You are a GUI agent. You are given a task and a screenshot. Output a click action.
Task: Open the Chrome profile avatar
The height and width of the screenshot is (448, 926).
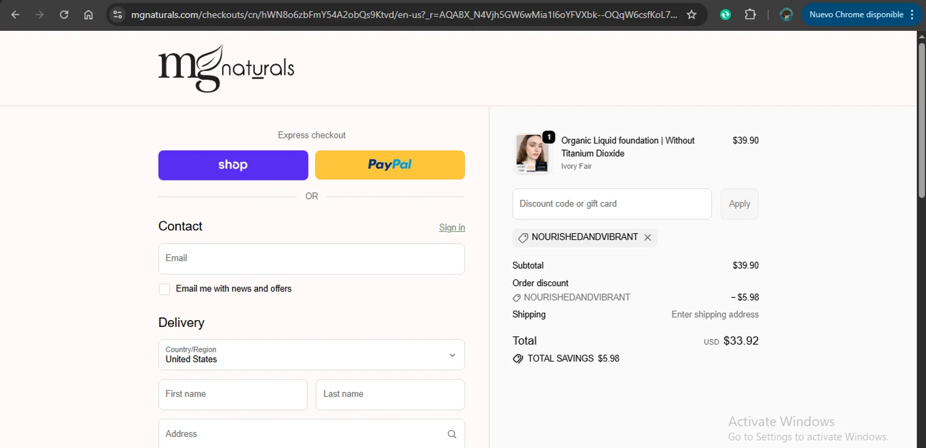click(786, 14)
